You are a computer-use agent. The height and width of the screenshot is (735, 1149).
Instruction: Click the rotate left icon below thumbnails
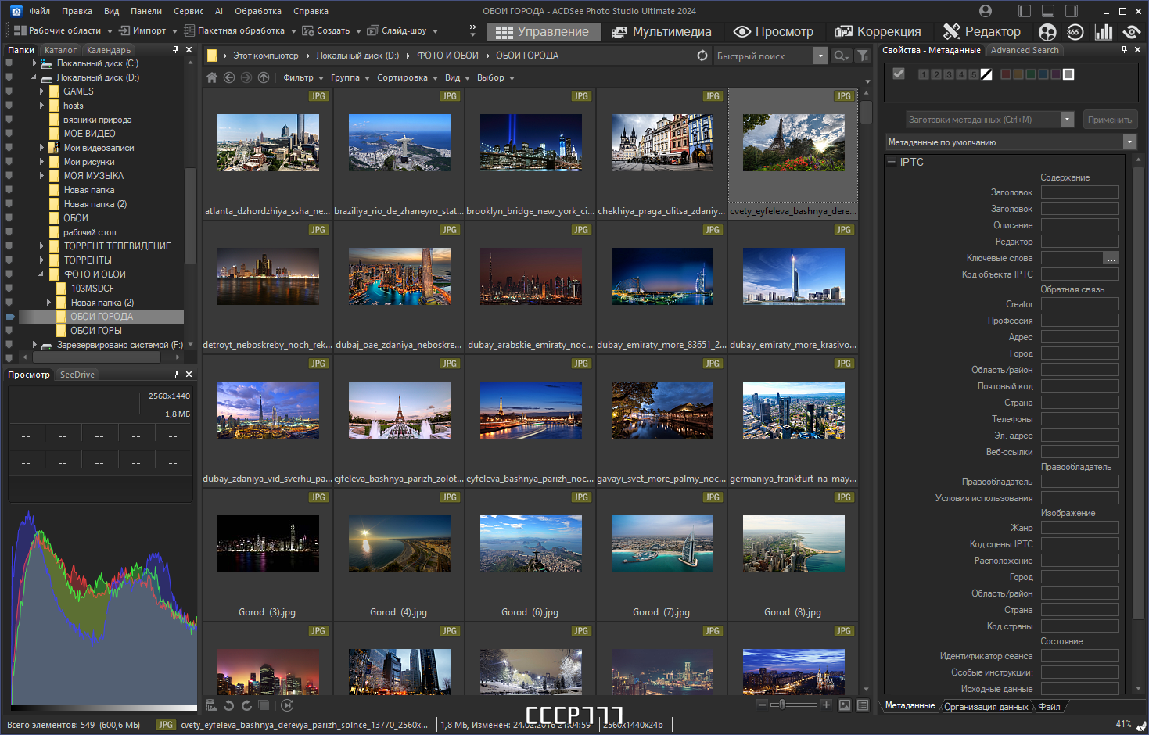(228, 705)
